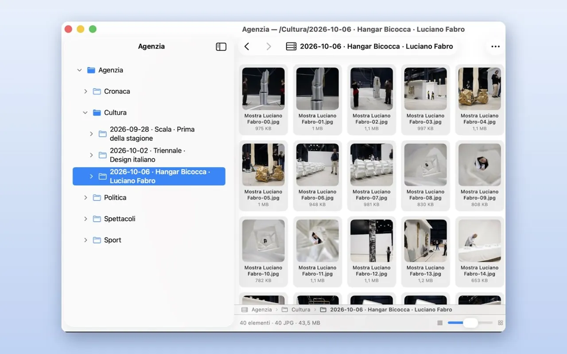This screenshot has width=567, height=354.
Task: Click the Sport folder icon
Action: click(x=97, y=240)
